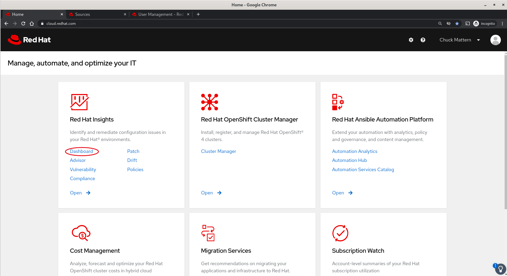Viewport: 507px width, 276px height.
Task: Open the Incognito profile indicator
Action: pos(485,24)
